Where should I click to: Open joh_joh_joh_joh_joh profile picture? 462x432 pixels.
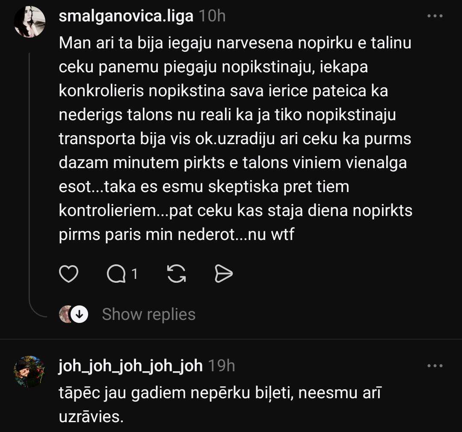30,372
